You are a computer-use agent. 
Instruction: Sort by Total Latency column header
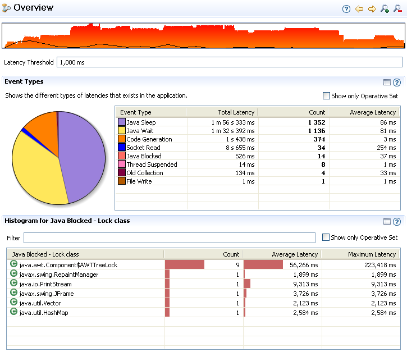pos(222,112)
